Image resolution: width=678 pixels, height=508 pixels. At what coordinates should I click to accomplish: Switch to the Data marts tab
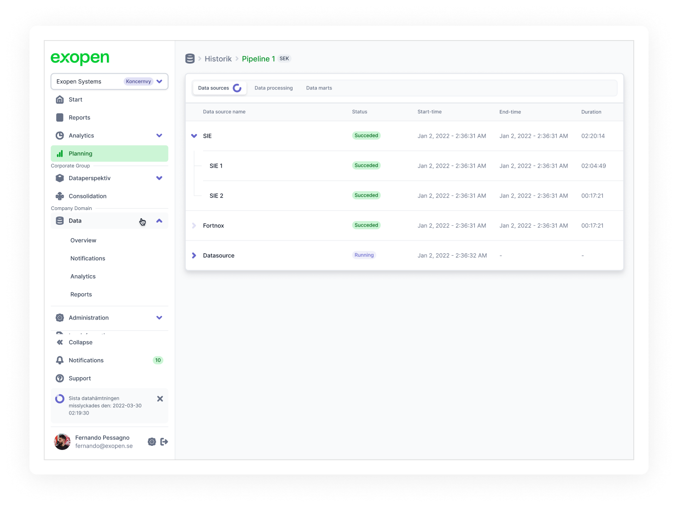point(319,88)
